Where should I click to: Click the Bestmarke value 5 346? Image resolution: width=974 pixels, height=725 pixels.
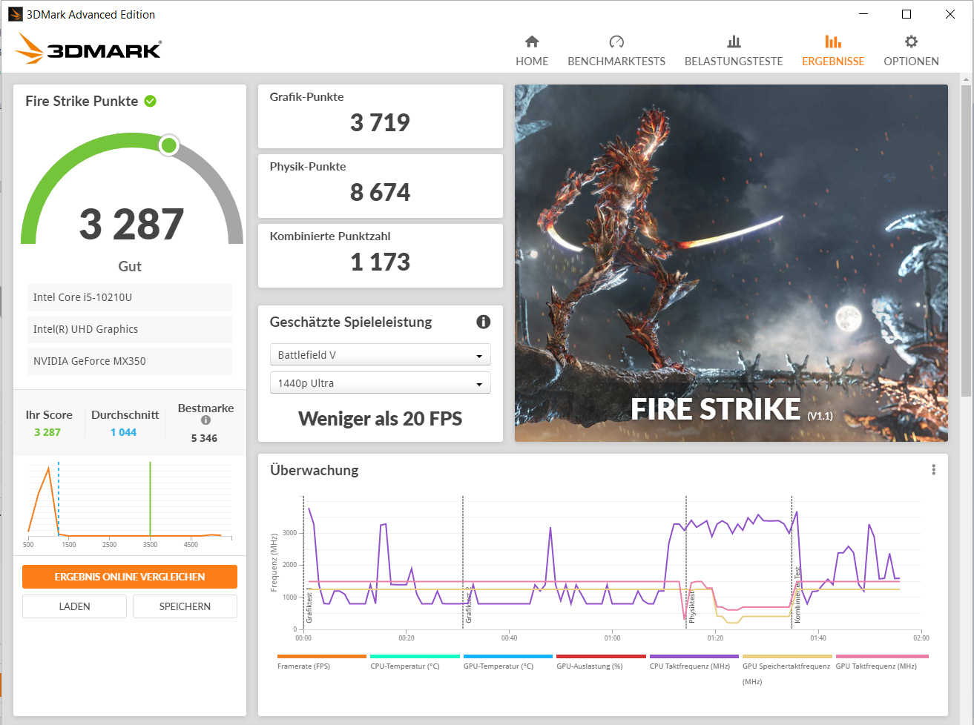(x=204, y=438)
